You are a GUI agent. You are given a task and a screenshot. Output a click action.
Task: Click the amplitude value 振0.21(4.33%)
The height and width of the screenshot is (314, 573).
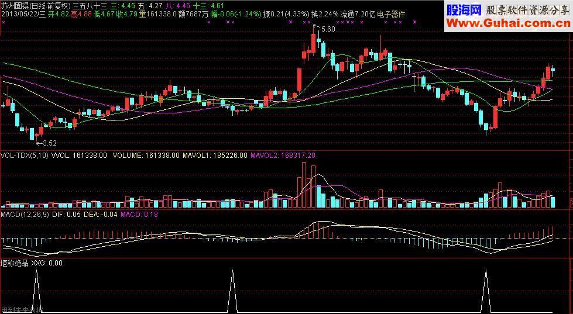pos(286,15)
